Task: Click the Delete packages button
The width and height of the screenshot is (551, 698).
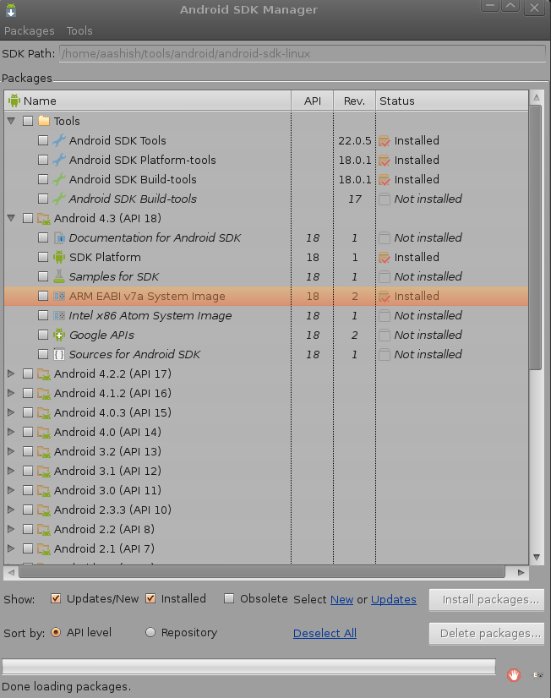Action: pyautogui.click(x=487, y=634)
